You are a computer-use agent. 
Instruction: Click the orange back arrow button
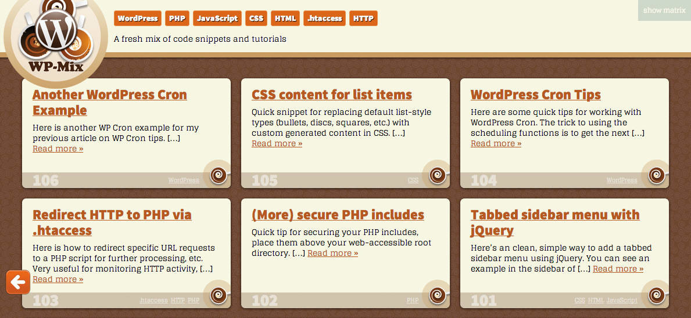(x=18, y=282)
